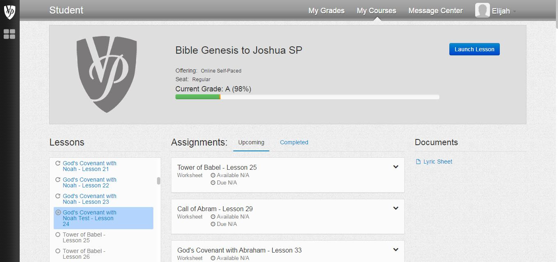
Task: Switch to the Completed assignments tab
Action: point(294,142)
